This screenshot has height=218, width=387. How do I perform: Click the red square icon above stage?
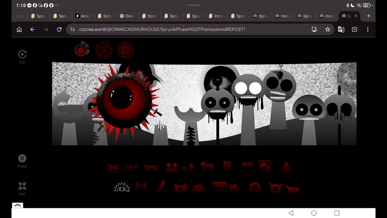(126, 50)
